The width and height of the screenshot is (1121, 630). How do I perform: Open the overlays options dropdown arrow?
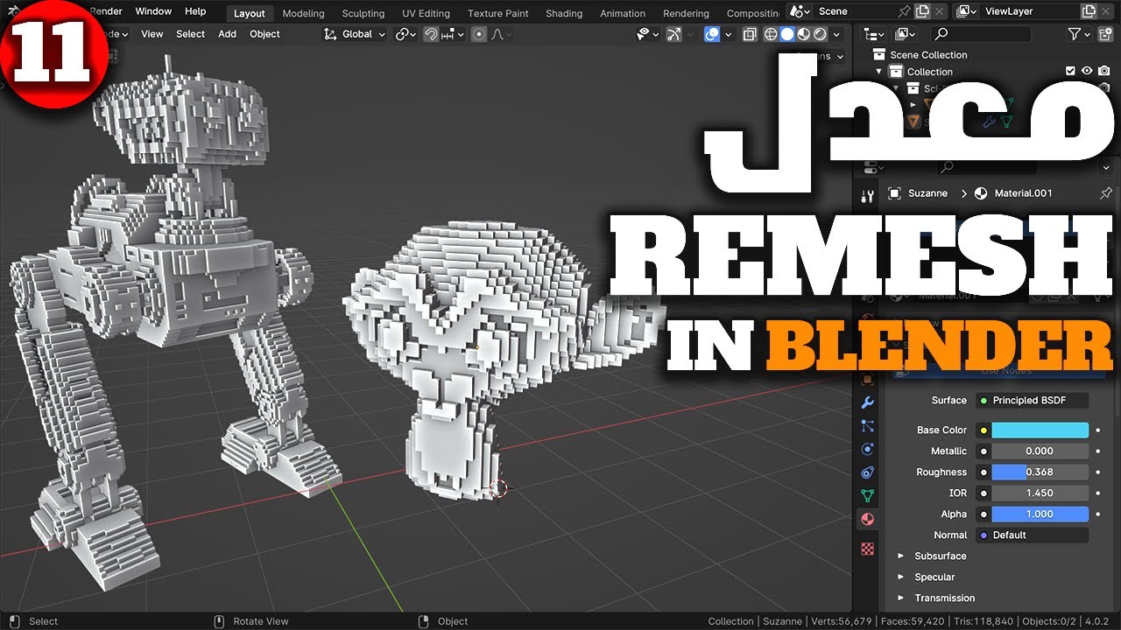tap(728, 34)
